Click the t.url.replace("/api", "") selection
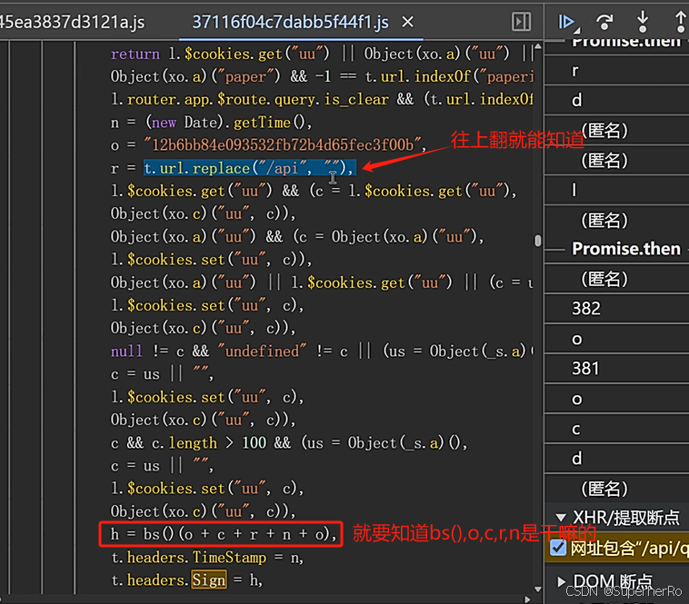Image resolution: width=689 pixels, height=604 pixels. tap(250, 168)
